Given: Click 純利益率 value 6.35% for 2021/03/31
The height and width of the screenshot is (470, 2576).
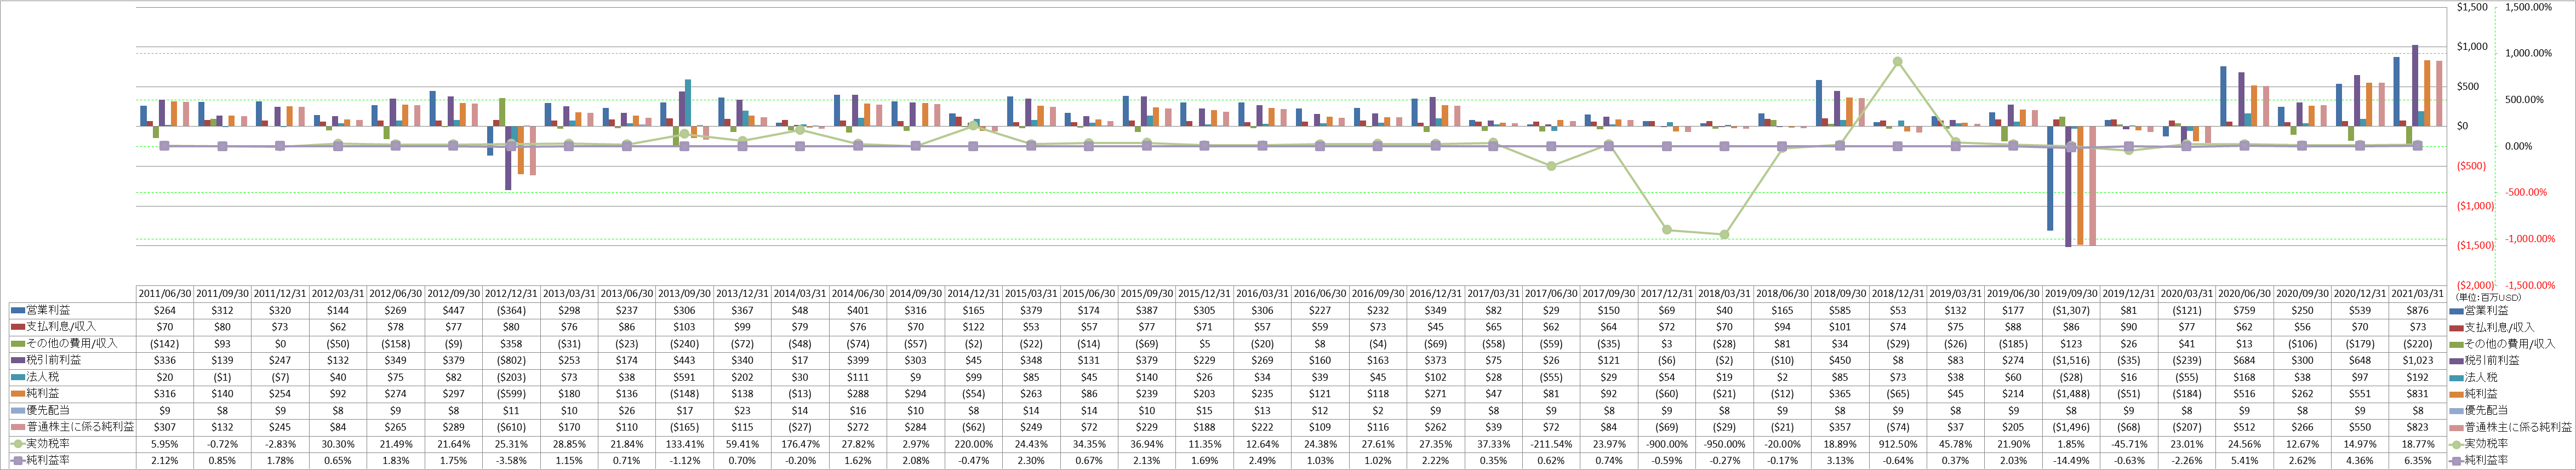Looking at the screenshot, I should pos(2417,461).
